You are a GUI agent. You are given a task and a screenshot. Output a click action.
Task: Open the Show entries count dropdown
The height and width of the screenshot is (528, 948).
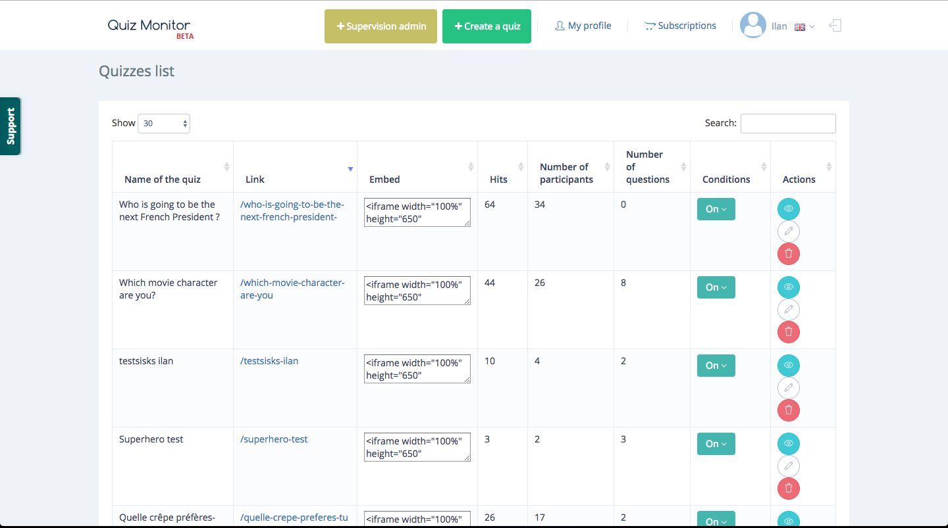[164, 124]
